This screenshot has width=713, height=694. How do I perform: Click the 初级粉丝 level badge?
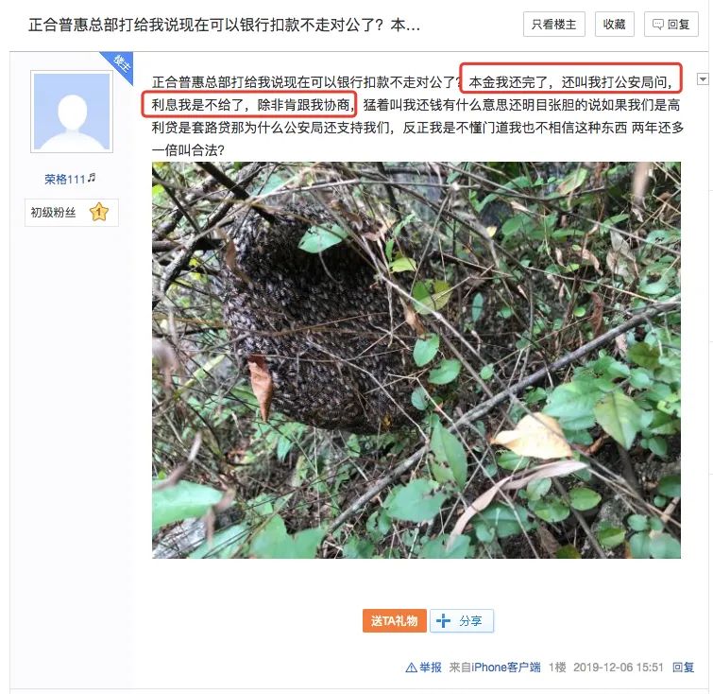(x=72, y=212)
